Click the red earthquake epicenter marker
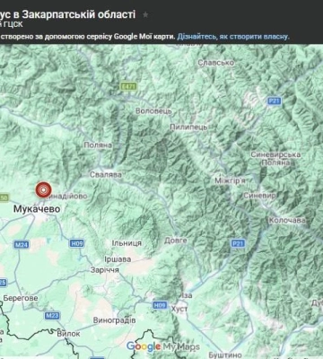Viewport: 323px width, 359px height. [x=43, y=189]
